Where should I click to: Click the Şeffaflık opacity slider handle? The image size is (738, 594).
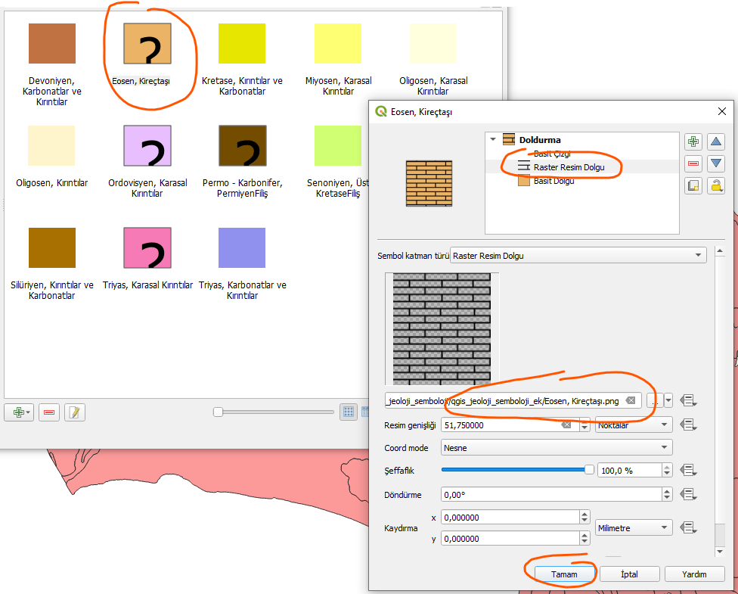point(589,470)
